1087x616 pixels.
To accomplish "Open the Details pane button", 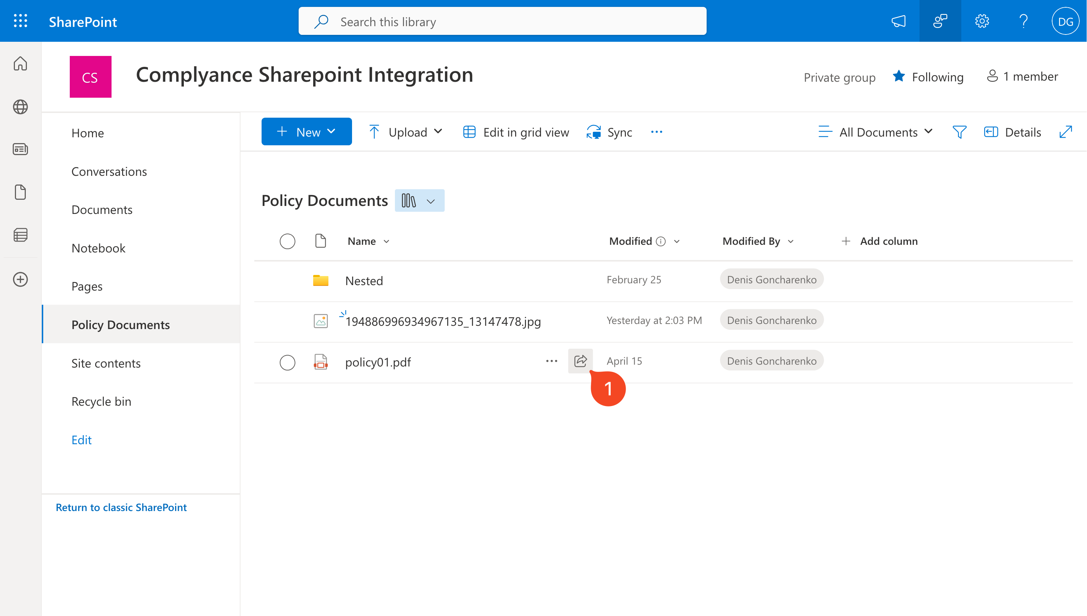I will 1012,132.
